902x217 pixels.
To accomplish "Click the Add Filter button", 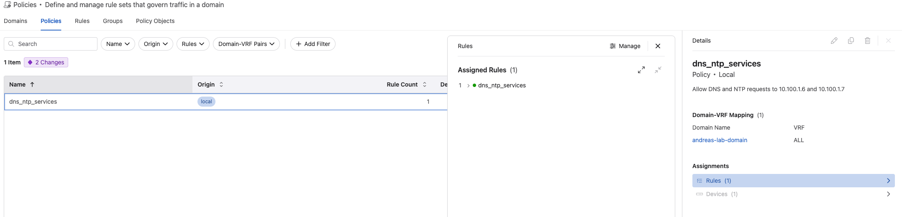I will point(313,44).
